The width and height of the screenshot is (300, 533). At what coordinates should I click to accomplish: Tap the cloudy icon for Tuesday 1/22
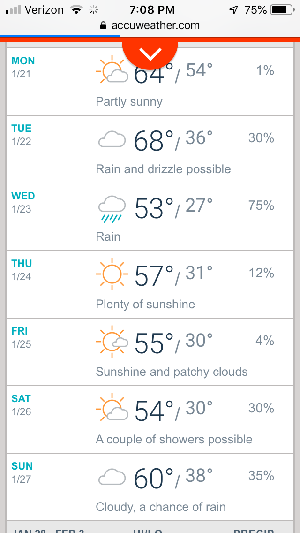[112, 139]
